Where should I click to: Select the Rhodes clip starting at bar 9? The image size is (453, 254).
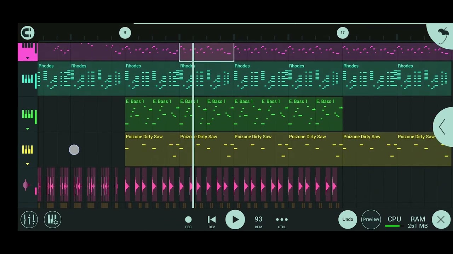coord(152,78)
